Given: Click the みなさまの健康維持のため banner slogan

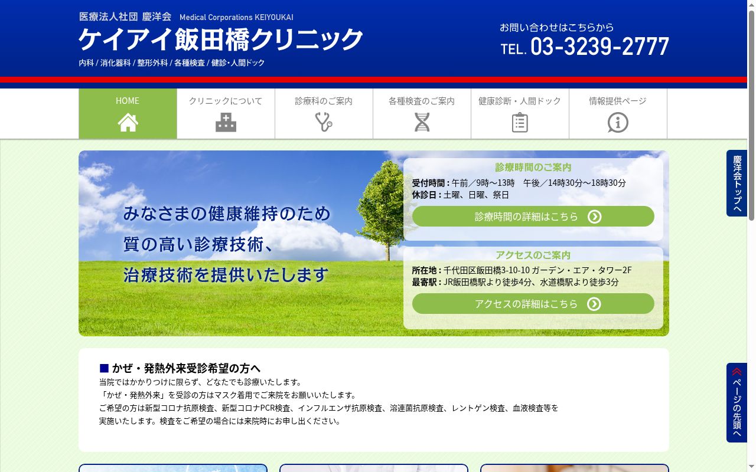Looking at the screenshot, I should (x=227, y=213).
